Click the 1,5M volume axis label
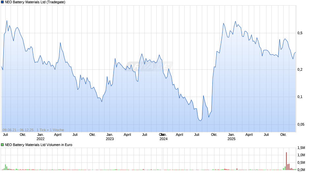The width and height of the screenshot is (310, 173). [301, 148]
